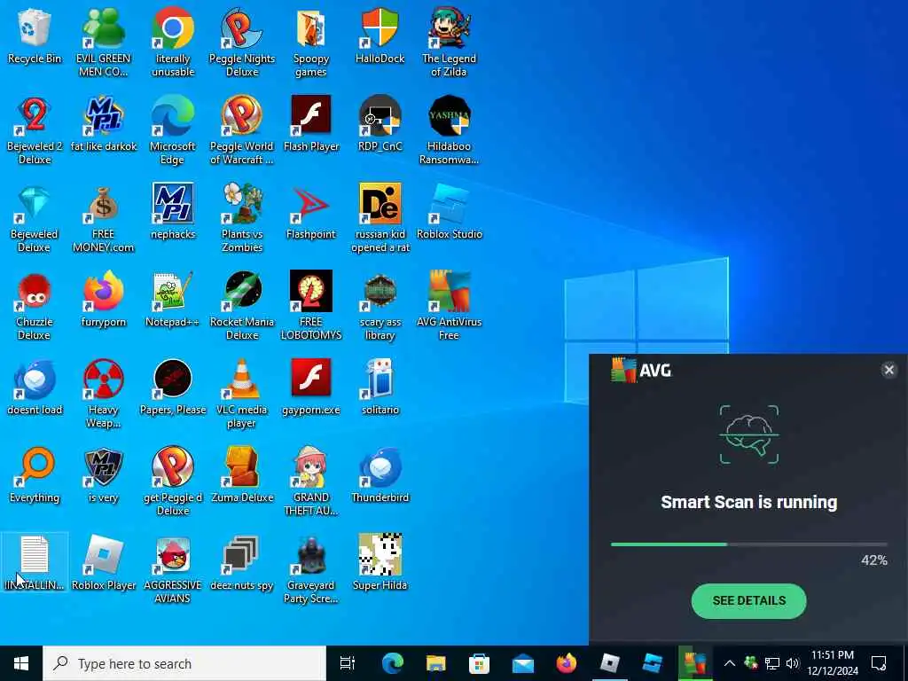This screenshot has height=681, width=908.
Task: Open Peggle Nights Deluxe shortcut
Action: [242, 41]
